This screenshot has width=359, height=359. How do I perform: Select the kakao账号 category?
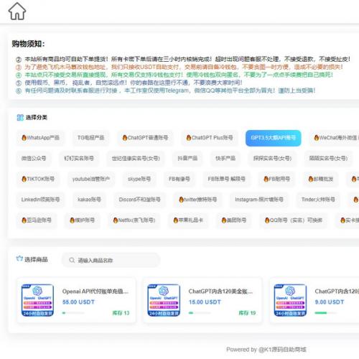[89, 200]
